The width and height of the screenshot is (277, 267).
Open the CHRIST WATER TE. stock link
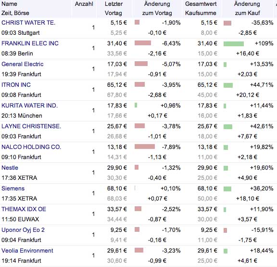(28, 23)
